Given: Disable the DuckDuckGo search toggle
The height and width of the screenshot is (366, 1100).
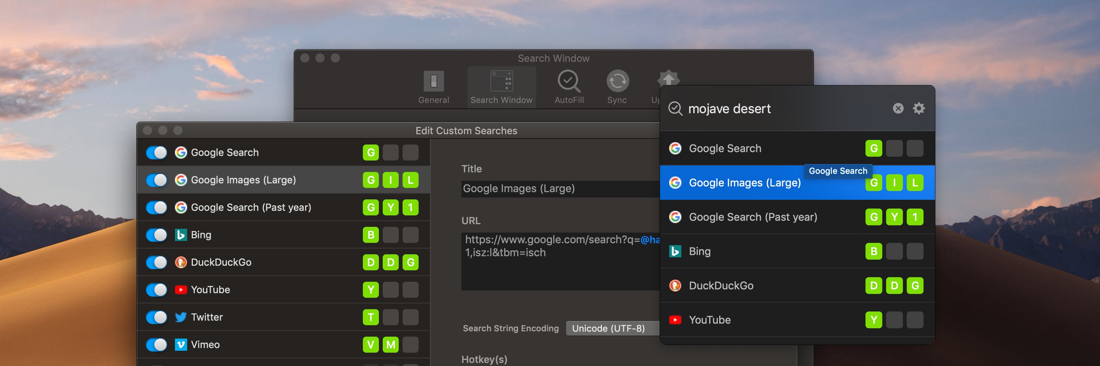Looking at the screenshot, I should pyautogui.click(x=156, y=262).
